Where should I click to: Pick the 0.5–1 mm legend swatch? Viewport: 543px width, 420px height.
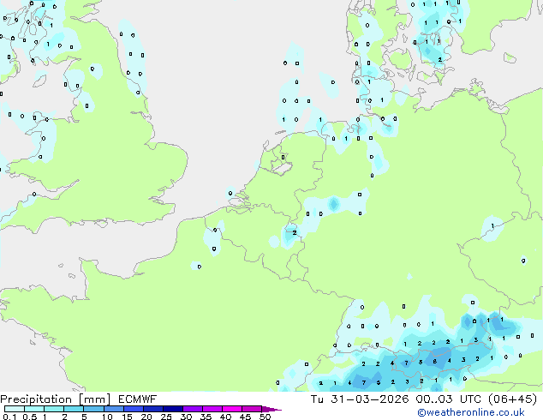point(34,409)
